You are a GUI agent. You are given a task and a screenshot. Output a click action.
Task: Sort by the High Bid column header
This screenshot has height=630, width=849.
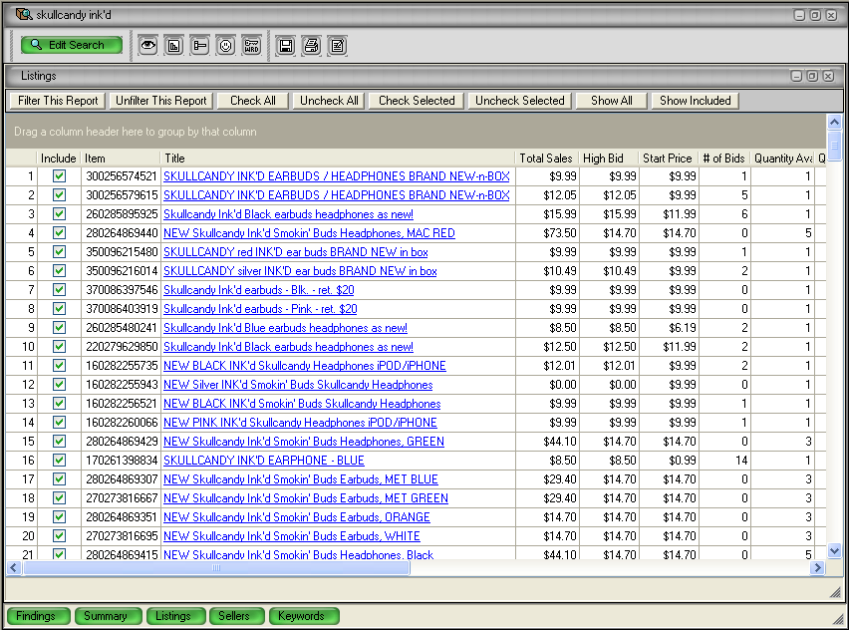(608, 158)
